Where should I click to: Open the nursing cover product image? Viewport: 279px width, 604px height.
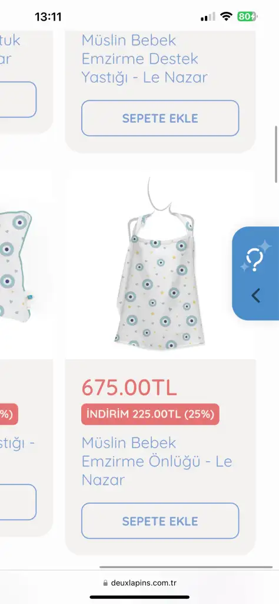(160, 264)
